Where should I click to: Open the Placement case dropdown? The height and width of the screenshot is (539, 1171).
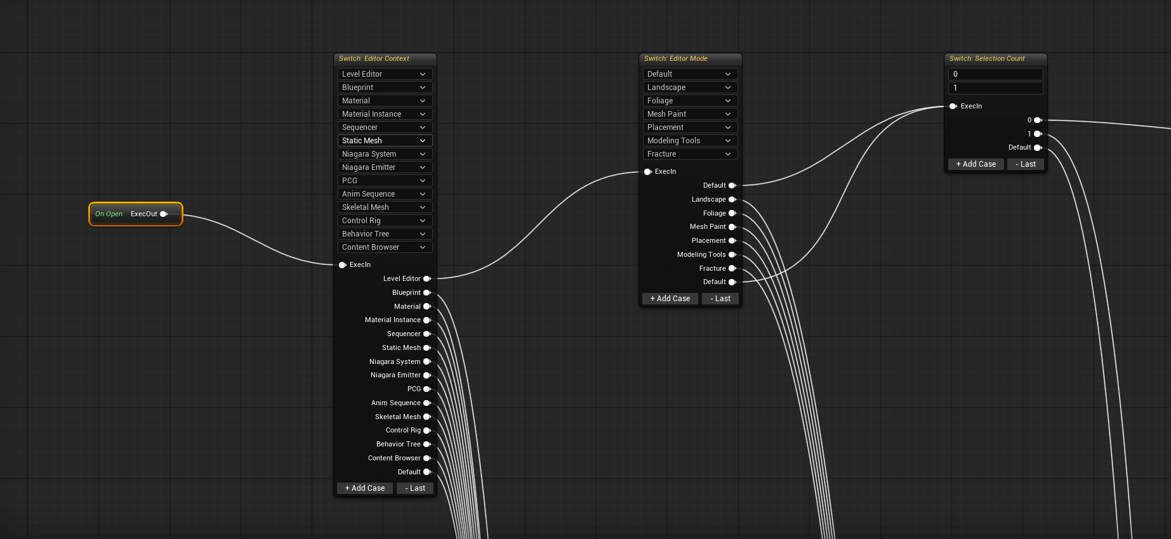(x=690, y=127)
